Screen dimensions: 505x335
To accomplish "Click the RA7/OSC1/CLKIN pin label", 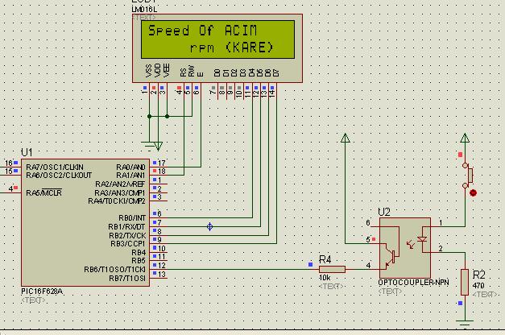I will [x=55, y=167].
